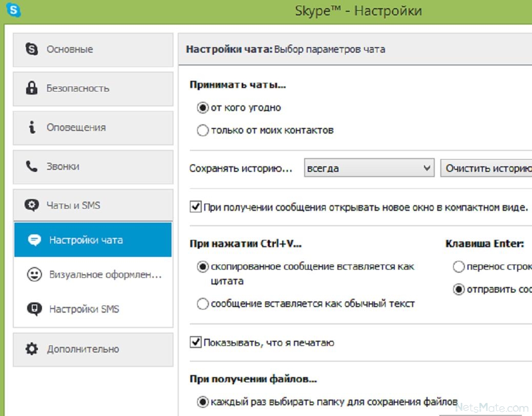Click the 'Skype™ - Настройки' window title
Screen dimensions: 532x416
(358, 11)
